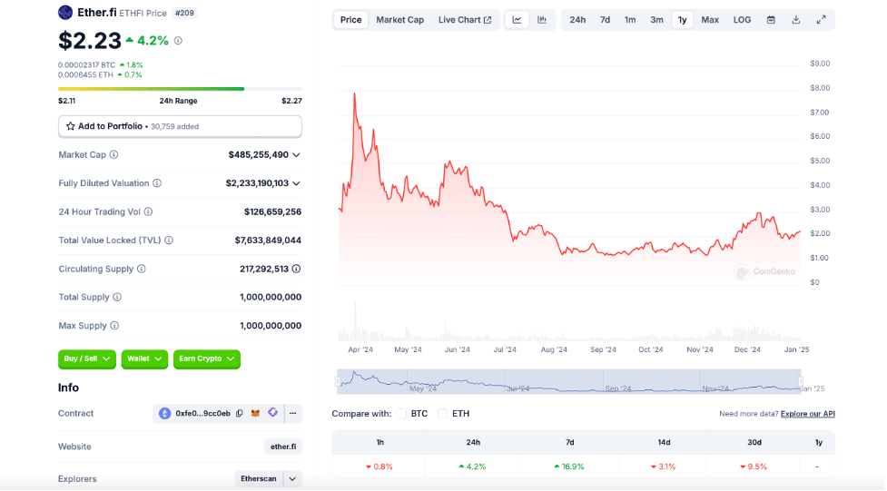Download chart data
The image size is (887, 491).
[796, 20]
